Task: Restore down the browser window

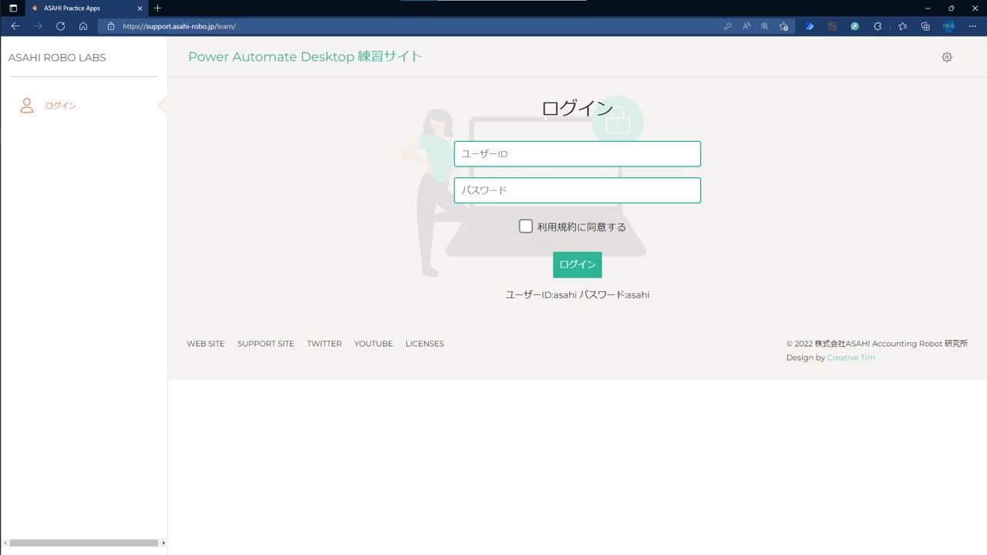Action: click(951, 8)
